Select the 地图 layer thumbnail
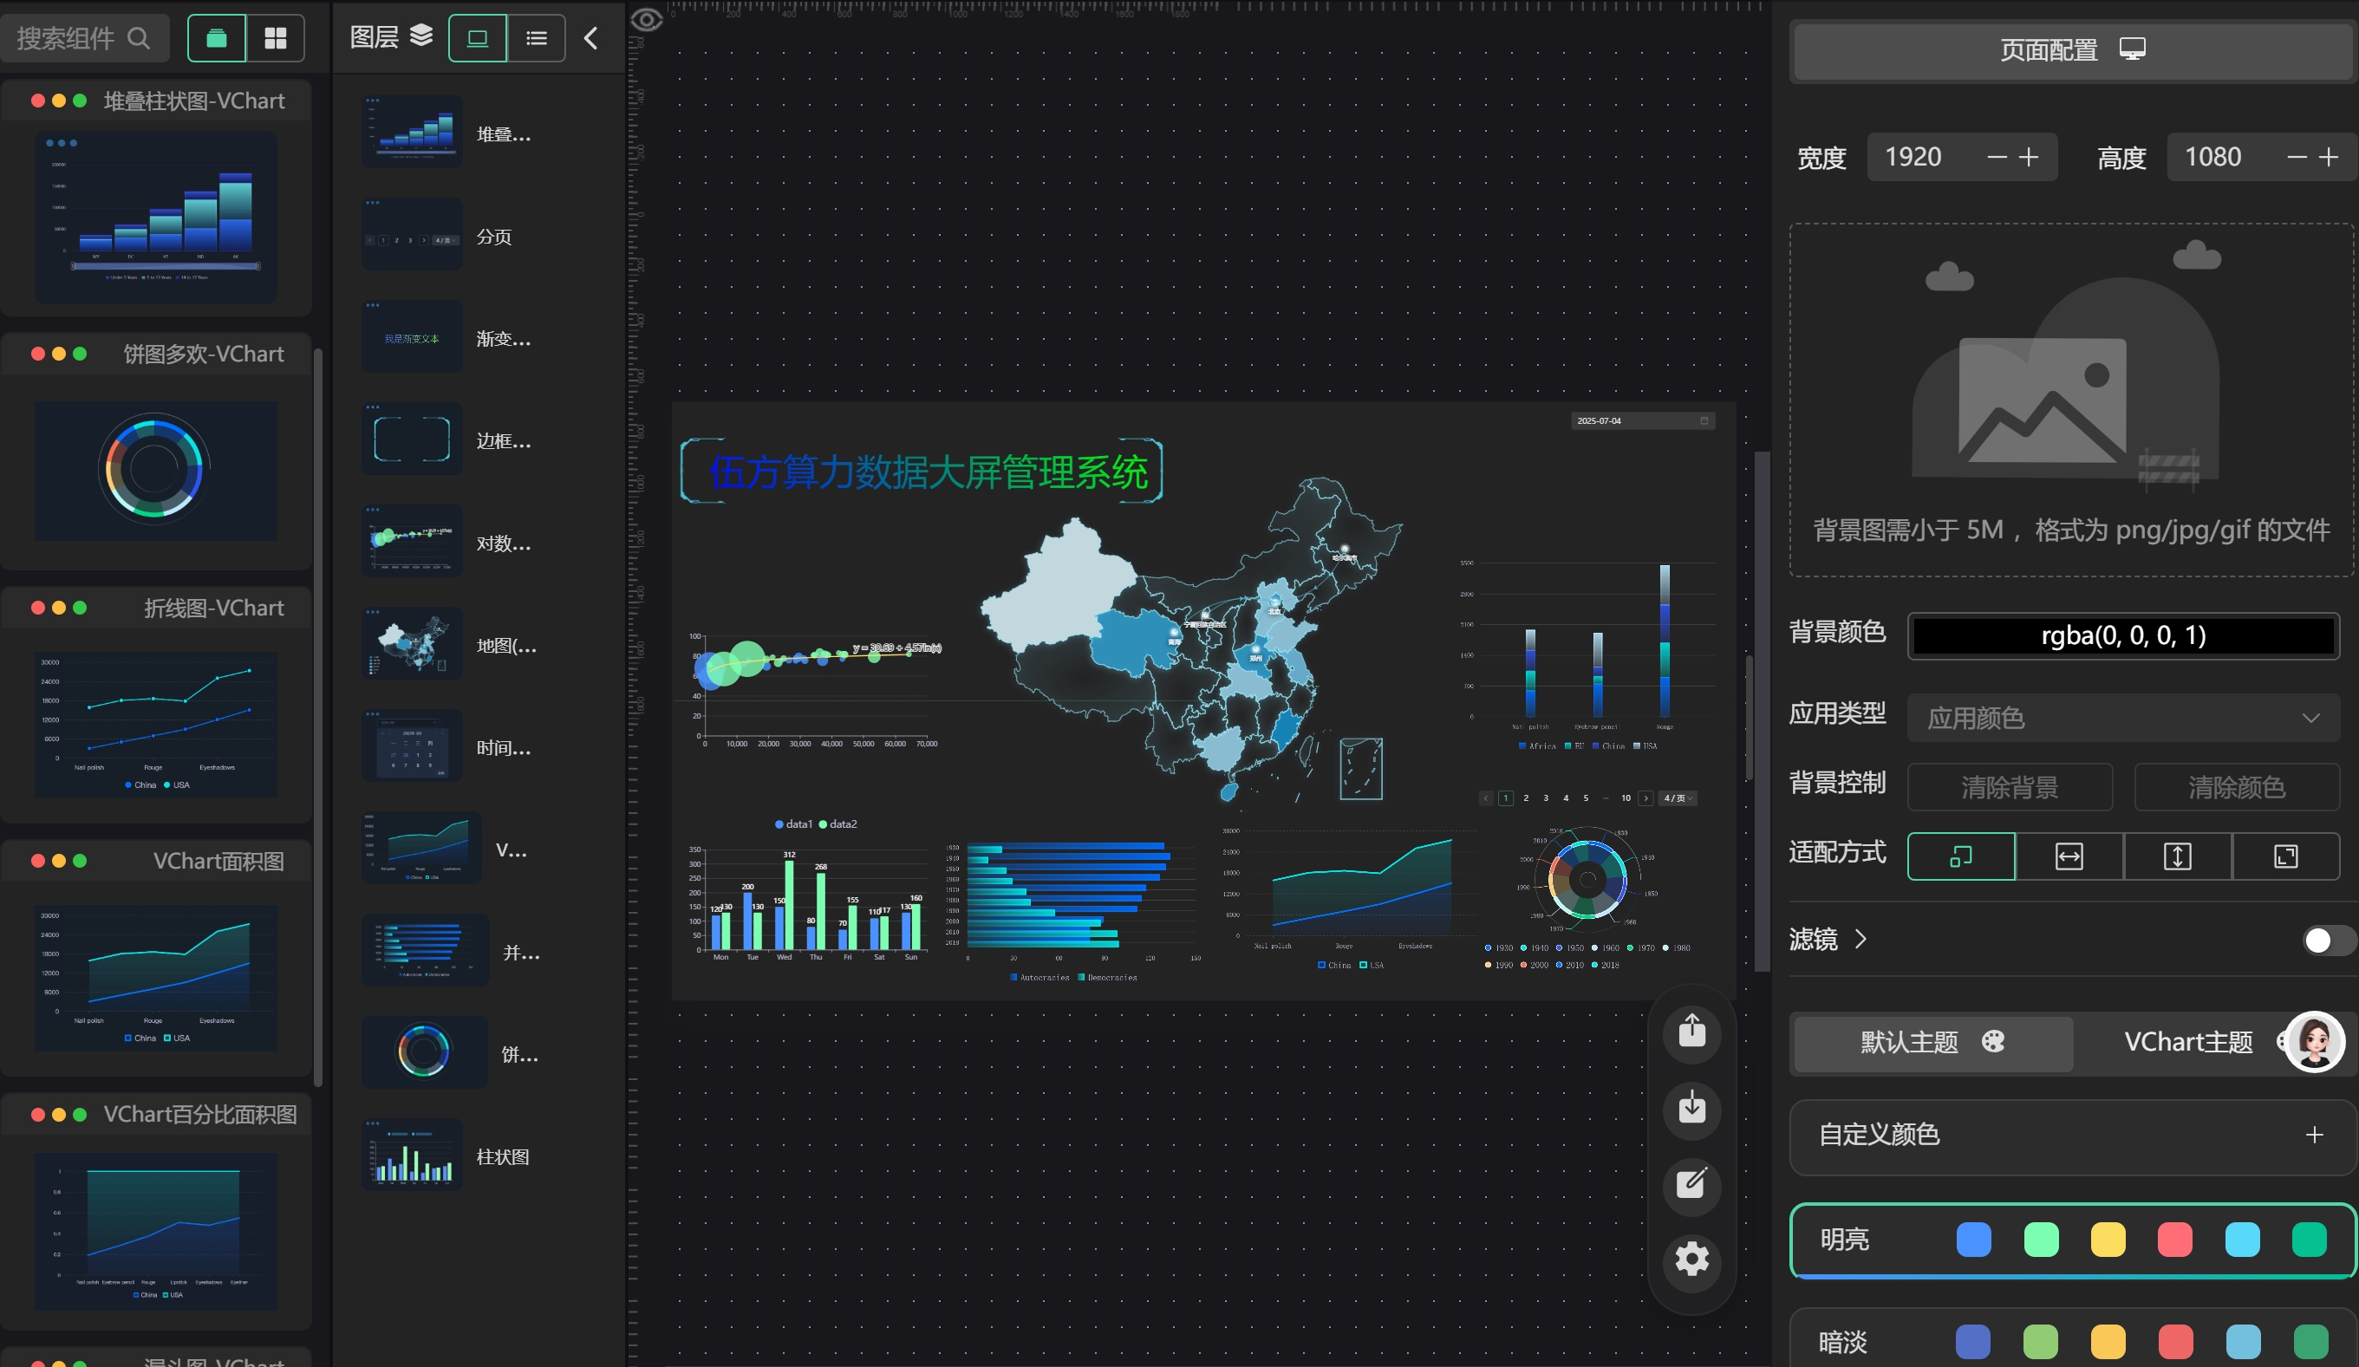Screen dimensions: 2359x1367 coord(412,644)
